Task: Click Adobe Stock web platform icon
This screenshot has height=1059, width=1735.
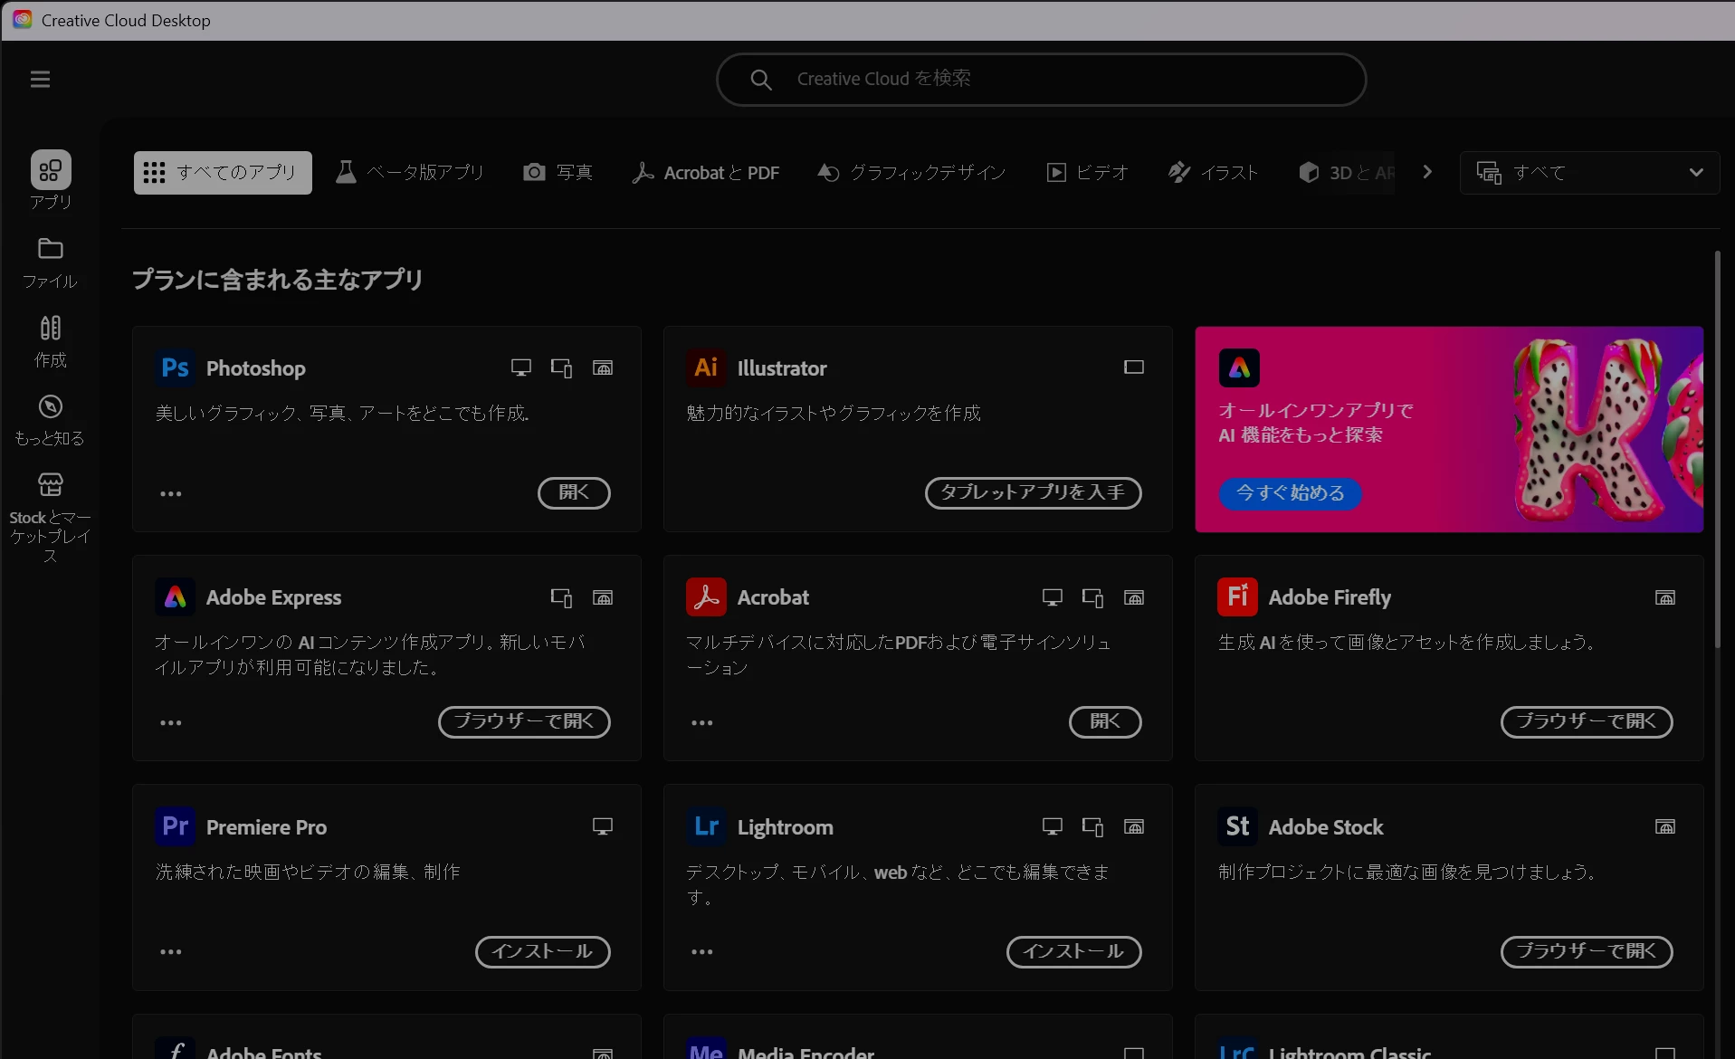Action: (1665, 826)
